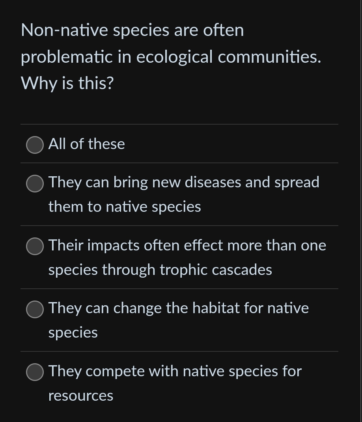362x422 pixels.
Task: Select the answer about competing for resources
Action: click(35, 372)
